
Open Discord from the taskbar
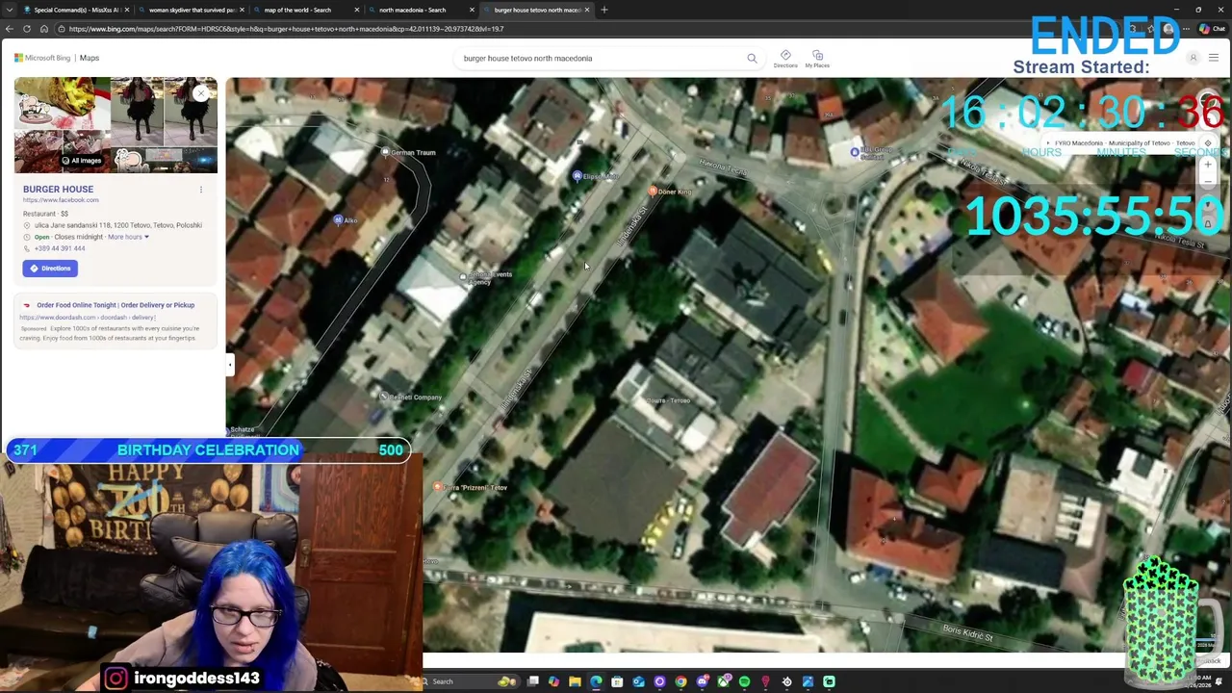point(702,681)
